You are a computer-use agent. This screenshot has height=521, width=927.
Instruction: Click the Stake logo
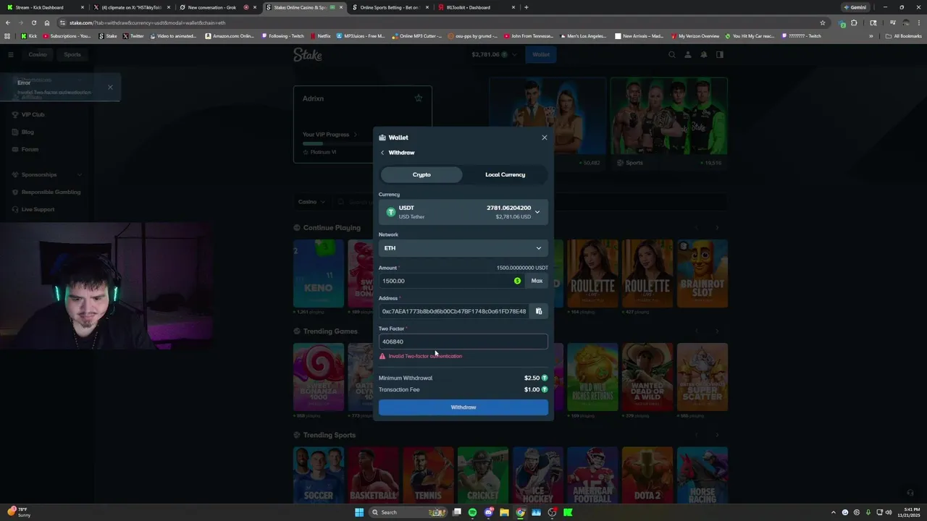click(x=308, y=54)
